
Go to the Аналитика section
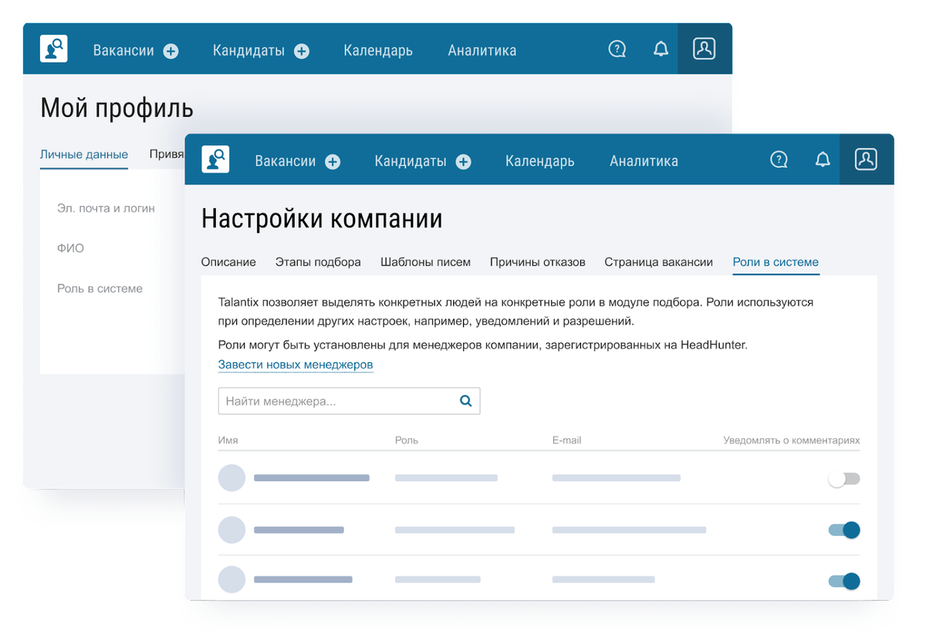644,161
